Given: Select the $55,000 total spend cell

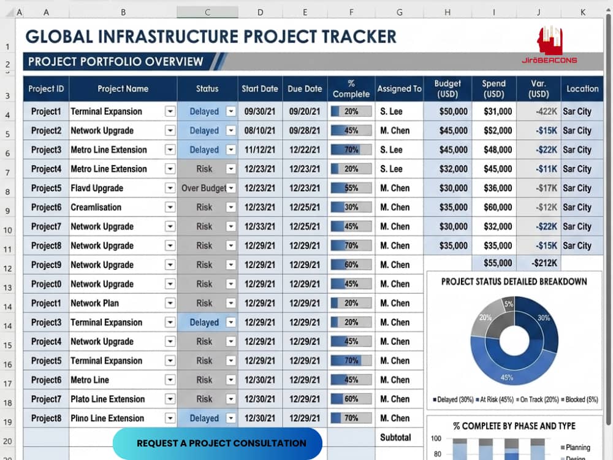Looking at the screenshot, I should coord(494,263).
